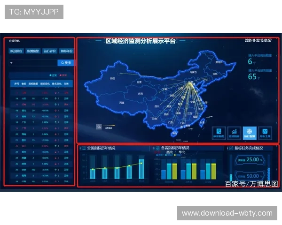Expand the dropdown arrow in search box
The width and height of the screenshot is (282, 225).
(x=11, y=63)
